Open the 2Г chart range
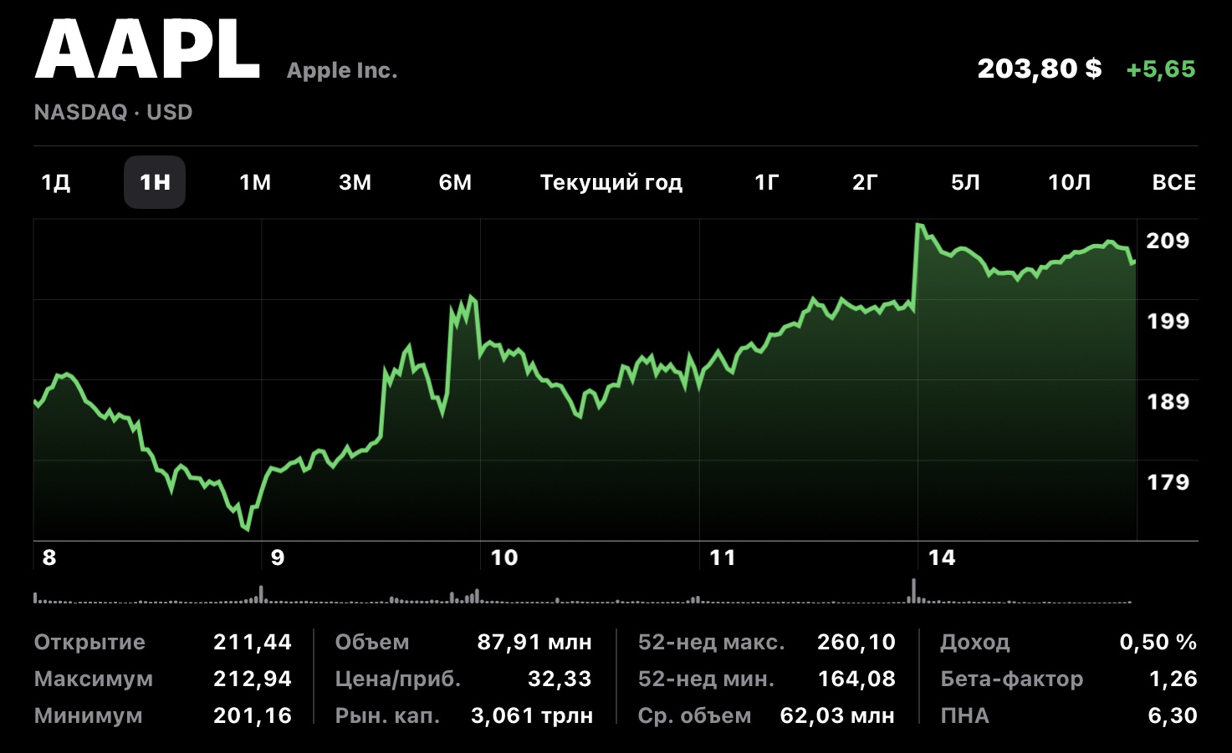Image resolution: width=1232 pixels, height=753 pixels. point(865,182)
